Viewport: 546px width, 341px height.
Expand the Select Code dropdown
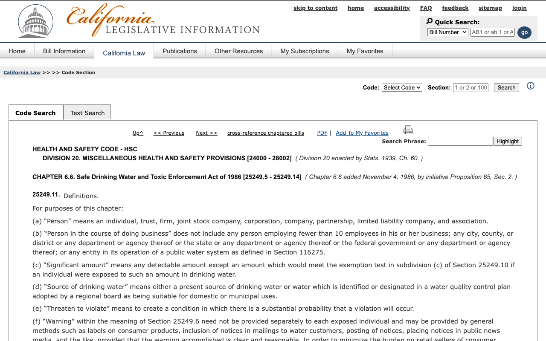tap(402, 87)
